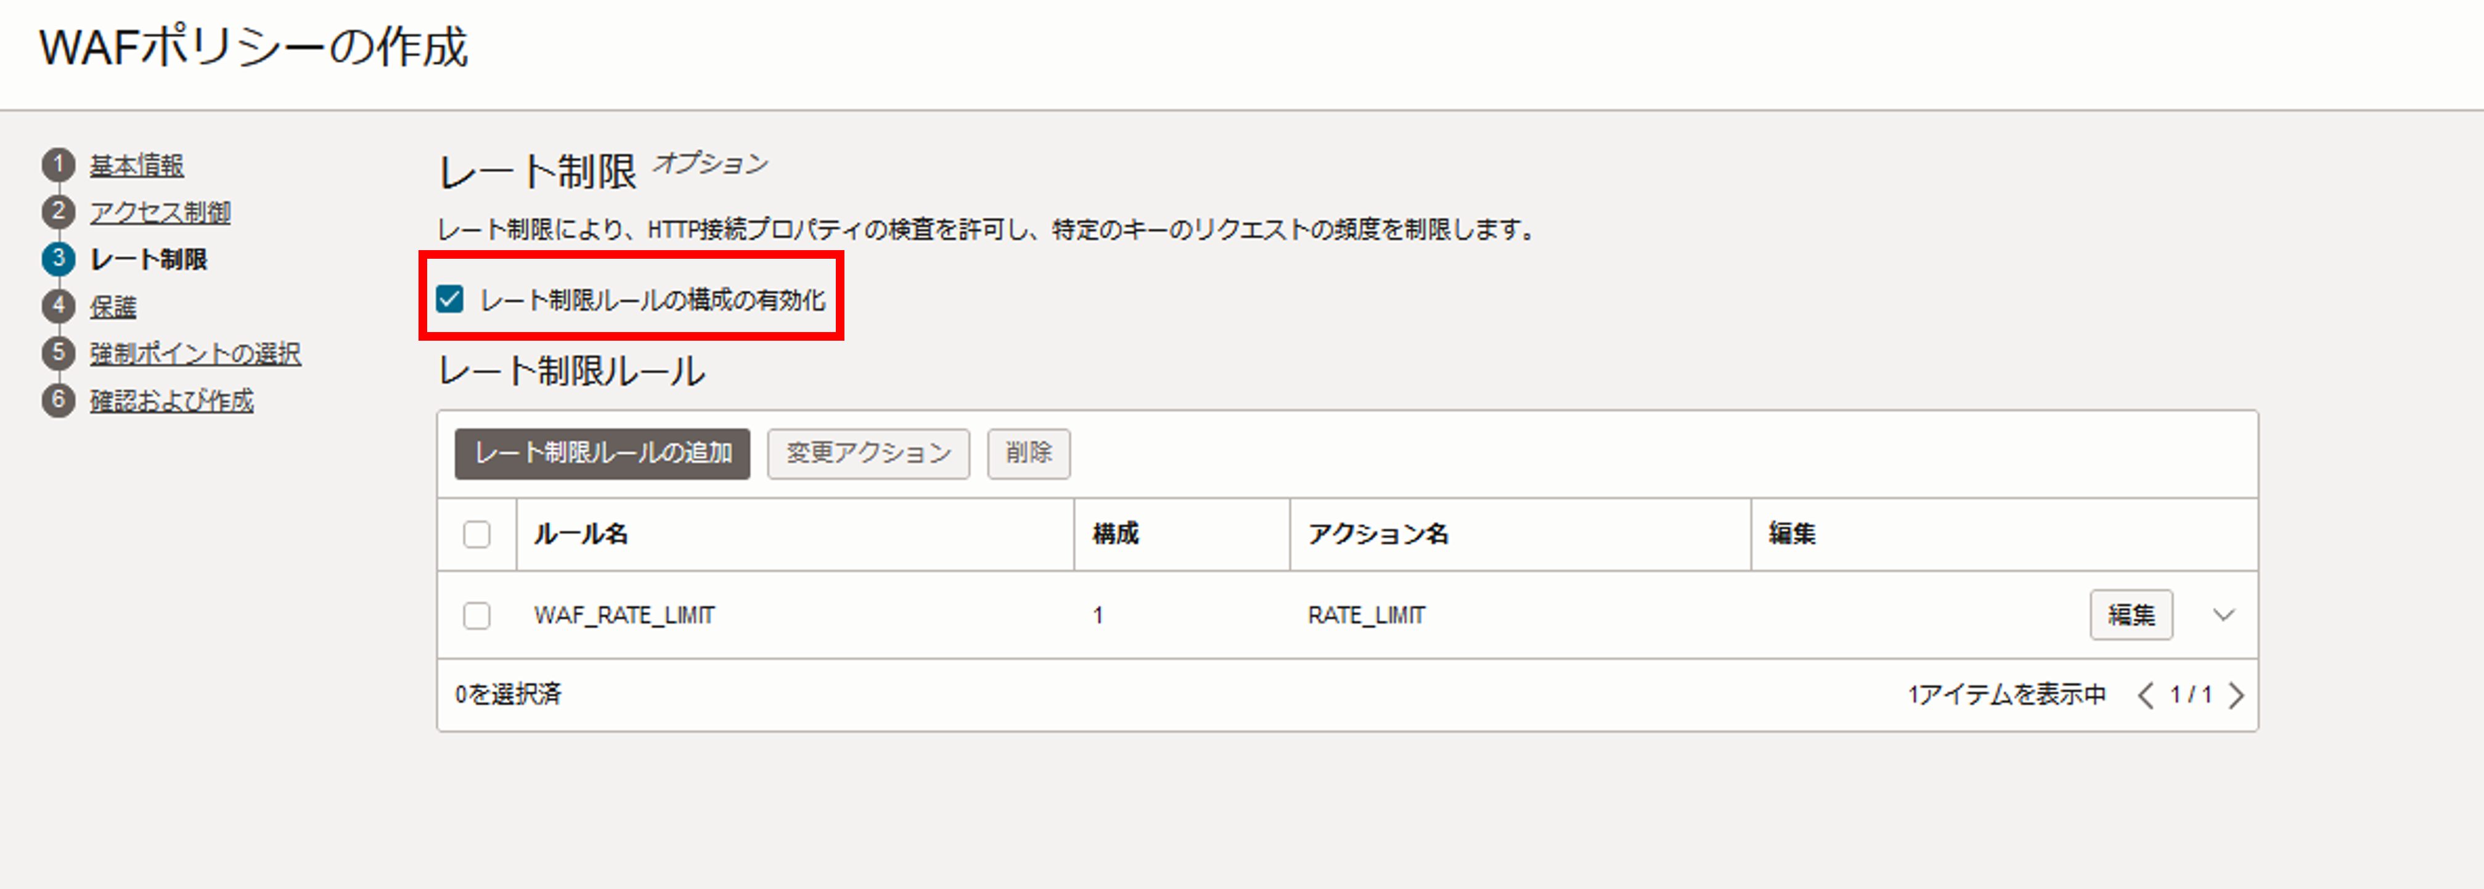The width and height of the screenshot is (2484, 889).
Task: Click the レート制限ルール section heading
Action: point(572,371)
